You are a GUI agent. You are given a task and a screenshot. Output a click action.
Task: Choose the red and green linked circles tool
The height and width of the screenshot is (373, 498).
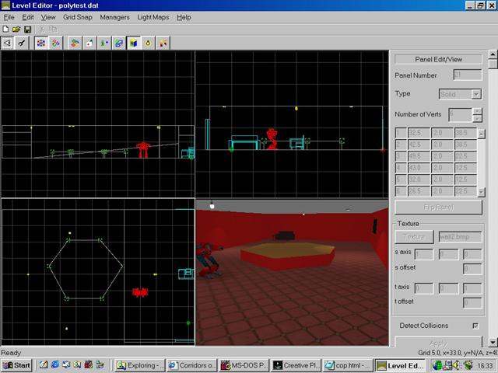coord(55,43)
